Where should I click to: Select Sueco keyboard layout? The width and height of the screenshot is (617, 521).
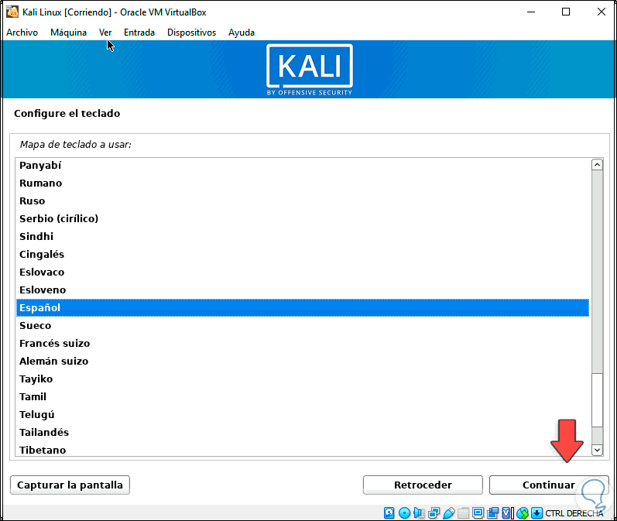pyautogui.click(x=303, y=325)
